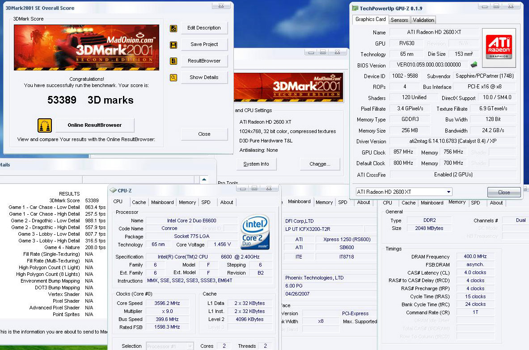
Task: Click the Driver Version field in GPU-Z
Action: click(x=453, y=141)
